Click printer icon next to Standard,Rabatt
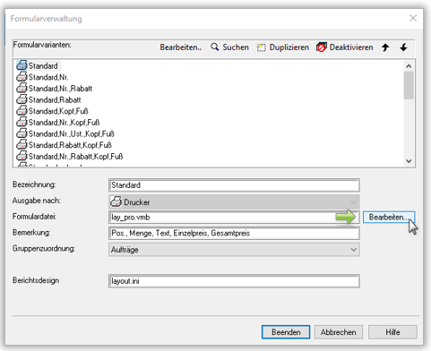The height and width of the screenshot is (351, 431). pos(22,99)
